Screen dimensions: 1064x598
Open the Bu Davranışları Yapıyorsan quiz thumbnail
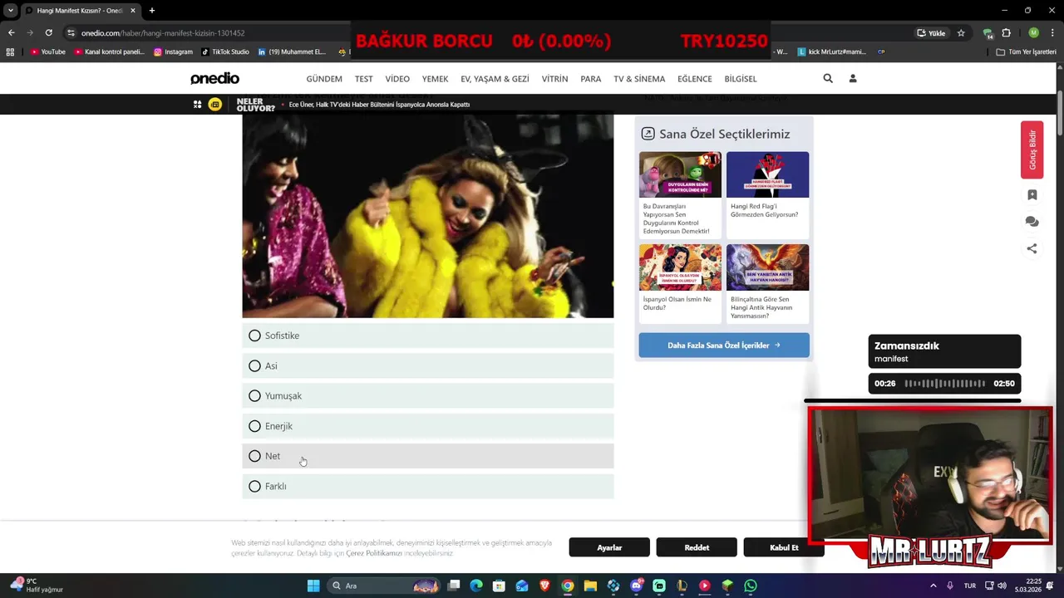(680, 174)
